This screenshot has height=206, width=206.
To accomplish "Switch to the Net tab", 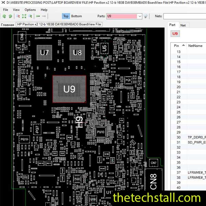I will click(x=183, y=25).
